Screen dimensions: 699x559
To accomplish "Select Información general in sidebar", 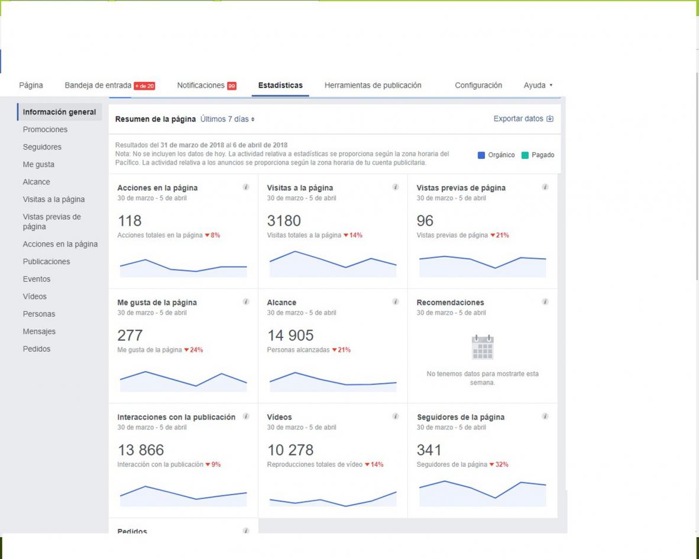I will pos(59,112).
